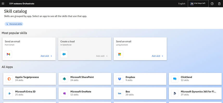223x103 pixels.
Task: Click the Gmail icon on Send an email card
Action: pos(8,54)
